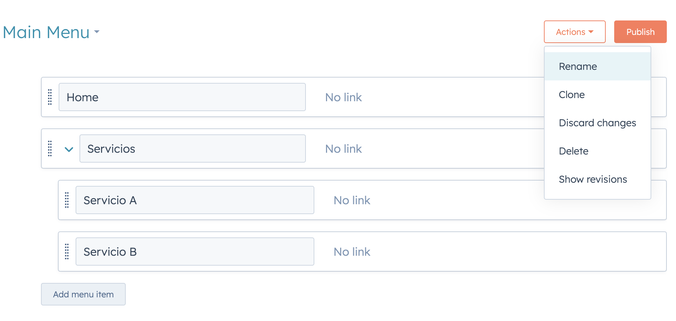676x321 pixels.
Task: Choose Discard changes in the menu
Action: [597, 123]
